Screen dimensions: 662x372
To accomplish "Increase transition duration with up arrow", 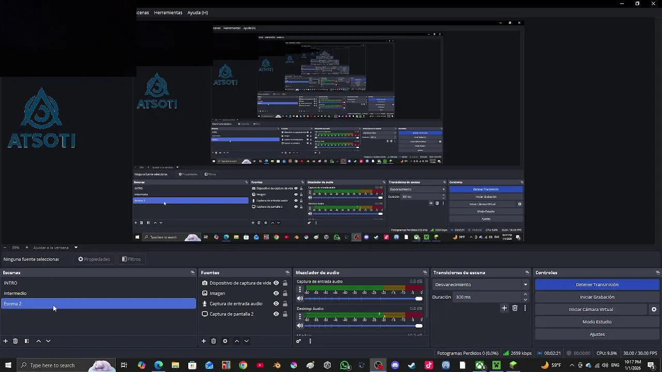I will [525, 295].
